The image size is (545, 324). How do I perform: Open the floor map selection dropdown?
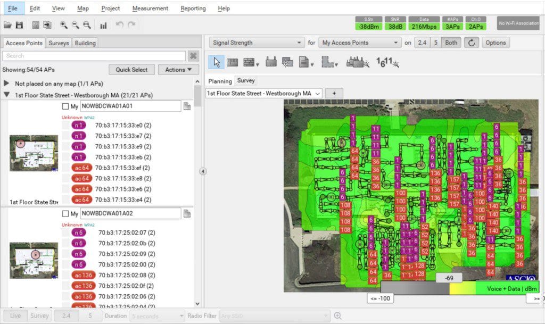point(264,94)
